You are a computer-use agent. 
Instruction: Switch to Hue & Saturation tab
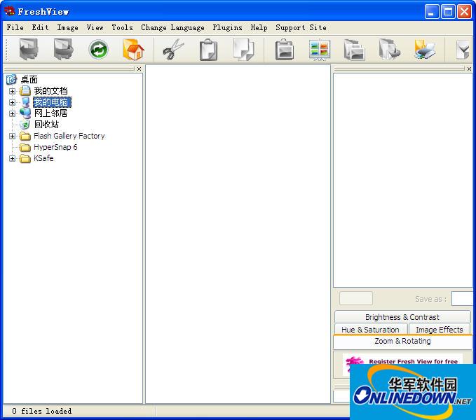coord(370,330)
